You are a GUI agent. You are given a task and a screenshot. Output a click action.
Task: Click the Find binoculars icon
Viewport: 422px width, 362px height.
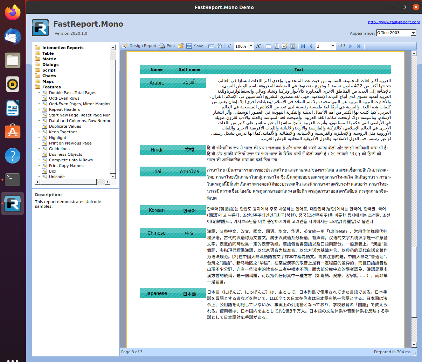(x=220, y=46)
